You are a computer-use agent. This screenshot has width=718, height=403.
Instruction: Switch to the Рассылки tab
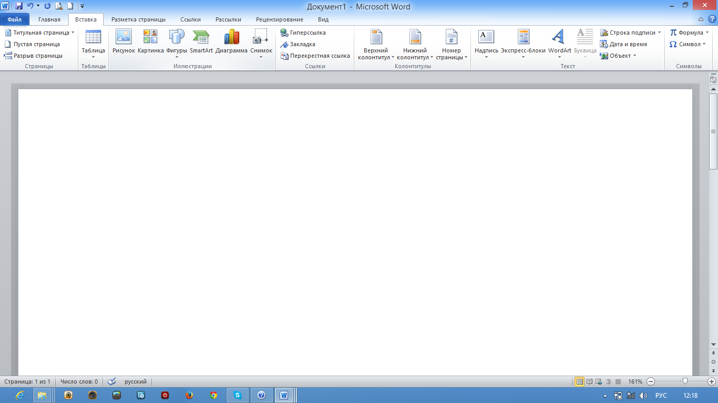click(228, 19)
